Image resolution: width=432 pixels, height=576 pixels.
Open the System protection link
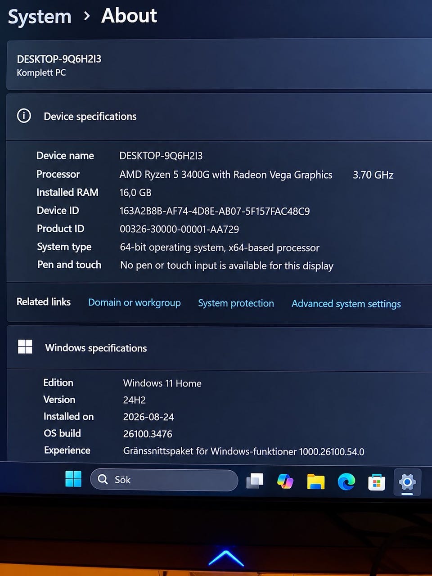pos(236,303)
